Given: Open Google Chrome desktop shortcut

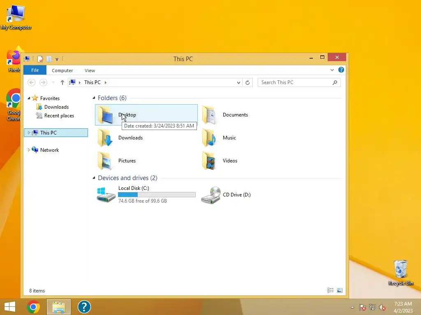Looking at the screenshot, I should point(14,105).
